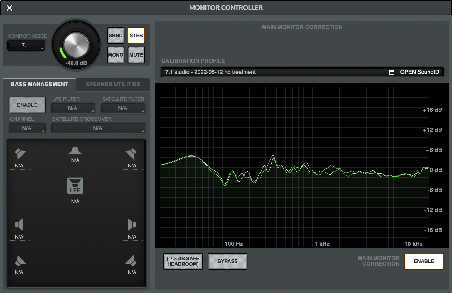This screenshot has width=452, height=293.
Task: Toggle the MUTE monitor button
Action: pos(136,55)
